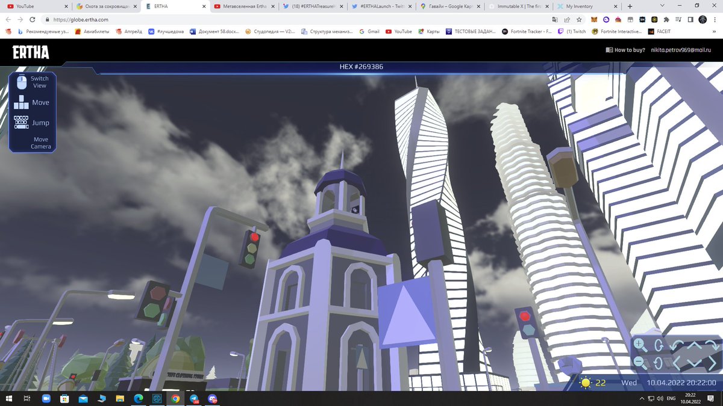Open a new browser tab
723x406 pixels.
tap(630, 6)
